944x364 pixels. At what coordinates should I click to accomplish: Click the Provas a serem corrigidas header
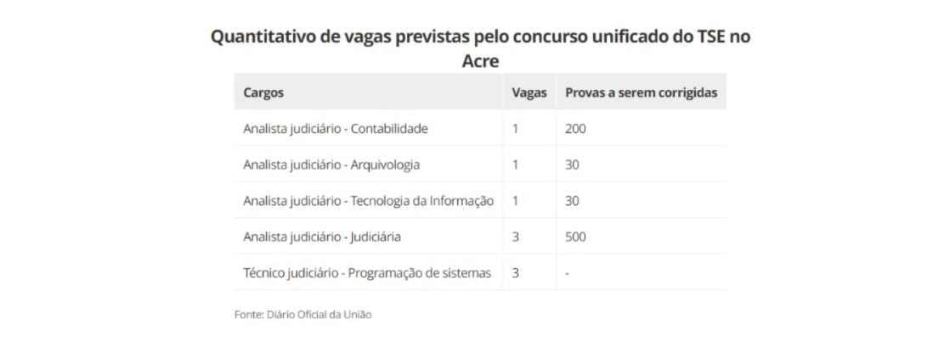(x=642, y=92)
